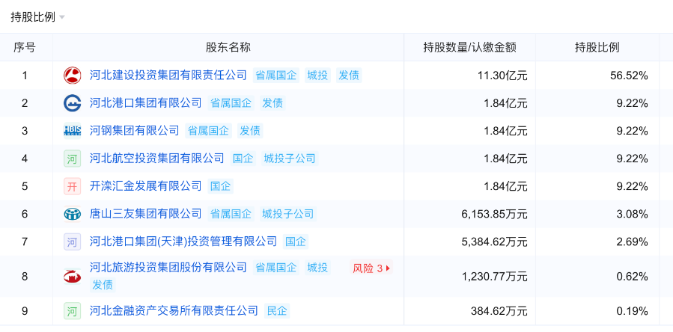Click the 唐山三友集团 logo icon
Viewport: 673px width, 332px height.
[x=73, y=214]
